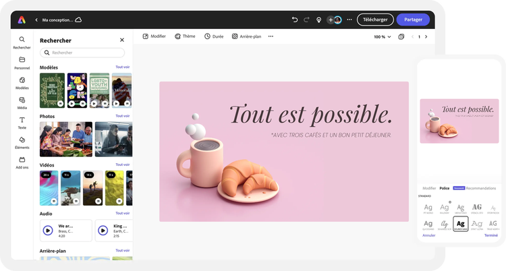Screen dimensions: 506x271
Task: Choose the Stint Ultra font sample
Action: [x=477, y=225]
